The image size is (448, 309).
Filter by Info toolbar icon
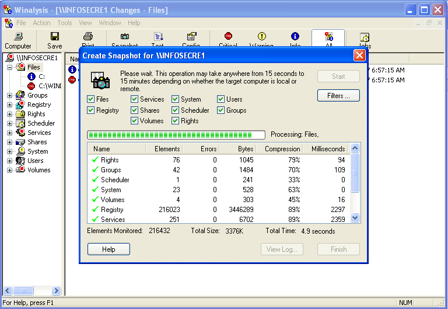coord(295,36)
